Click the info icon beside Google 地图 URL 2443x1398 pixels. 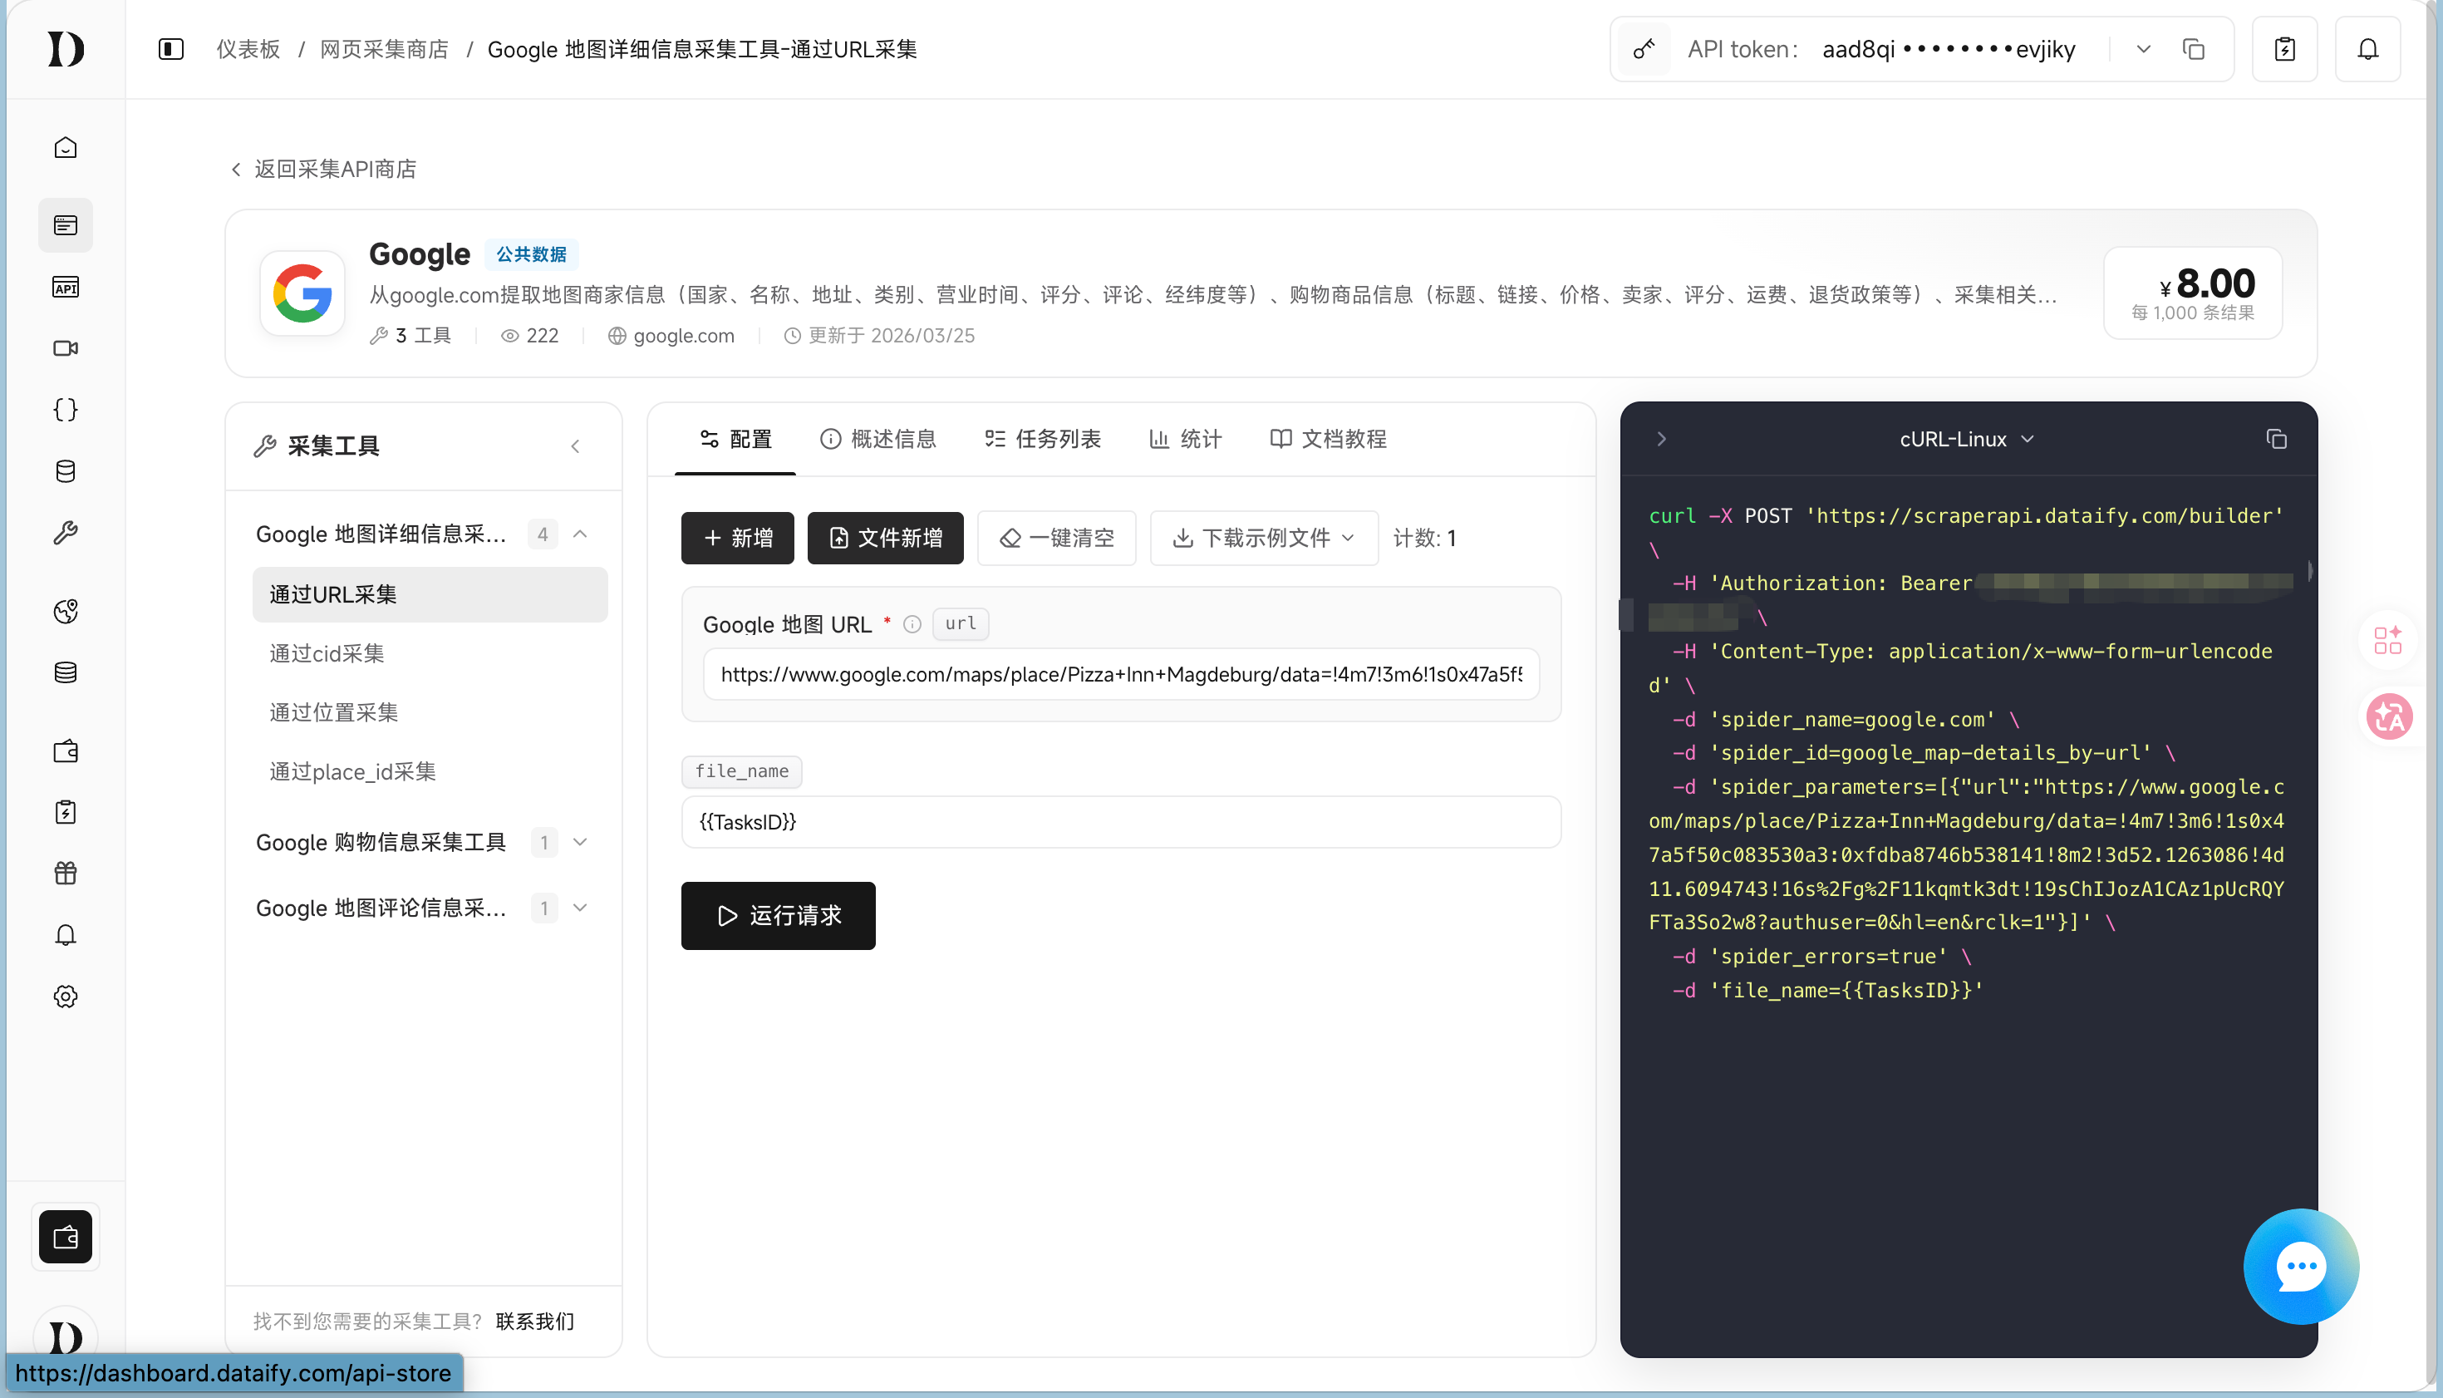point(912,624)
